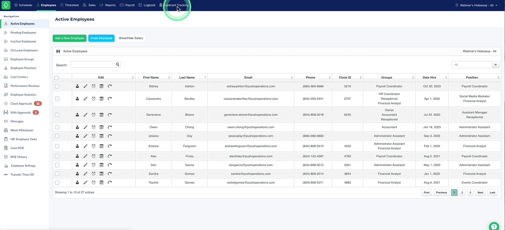Image resolution: width=505 pixels, height=230 pixels.
Task: Click pencil edit icon for Sandra Gomez
Action: [x=86, y=174]
